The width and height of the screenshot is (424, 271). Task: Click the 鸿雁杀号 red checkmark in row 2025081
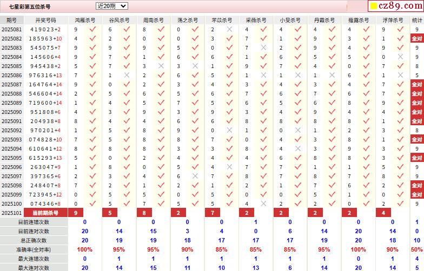click(x=93, y=29)
